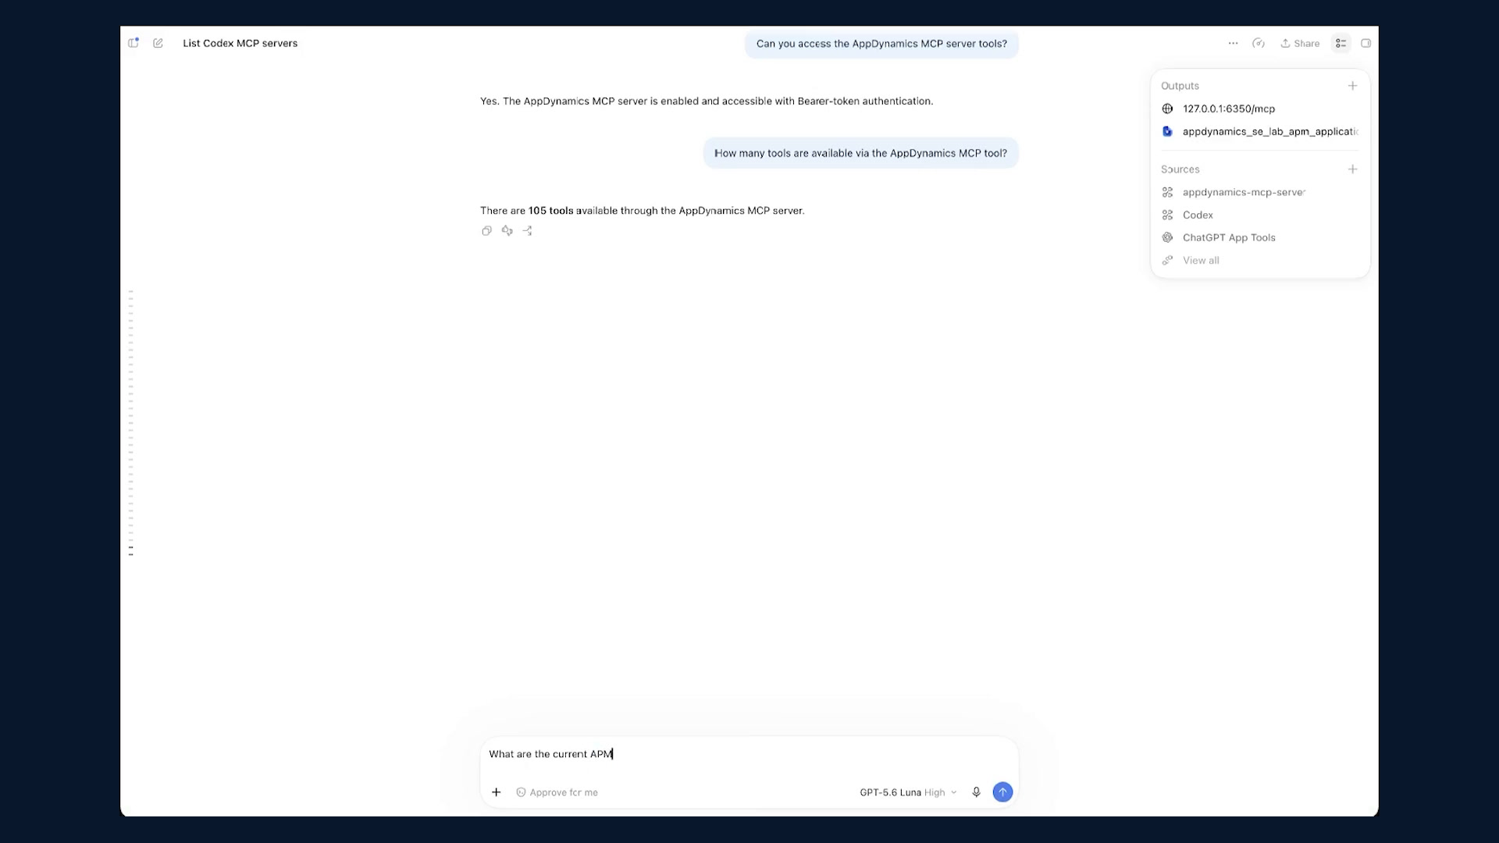Copy the 105 tools response
The height and width of the screenshot is (843, 1499).
point(486,231)
